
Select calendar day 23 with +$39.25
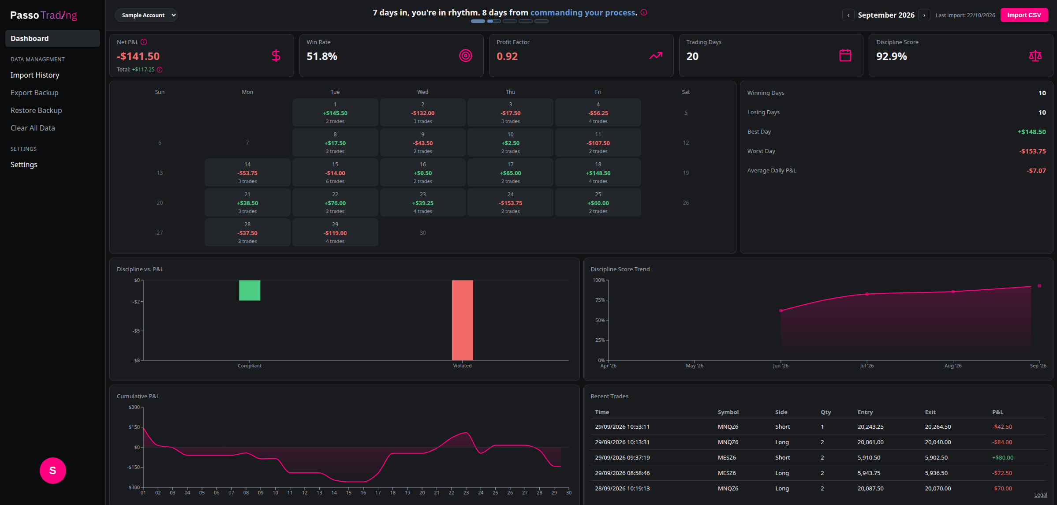click(x=423, y=202)
